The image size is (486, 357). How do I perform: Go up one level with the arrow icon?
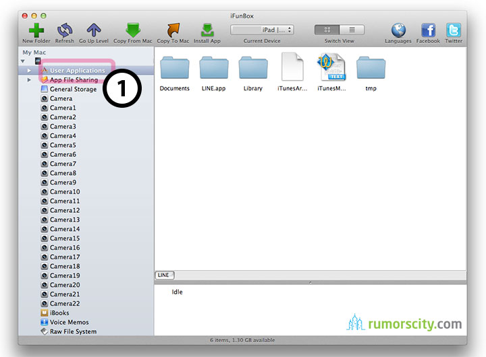(94, 30)
